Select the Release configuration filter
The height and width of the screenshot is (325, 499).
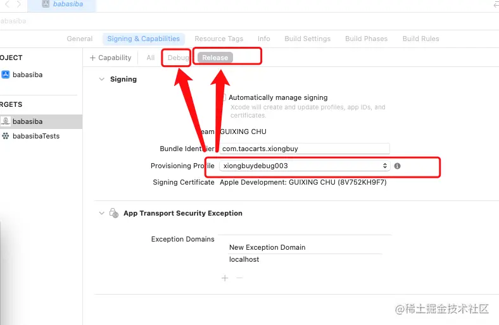(215, 58)
